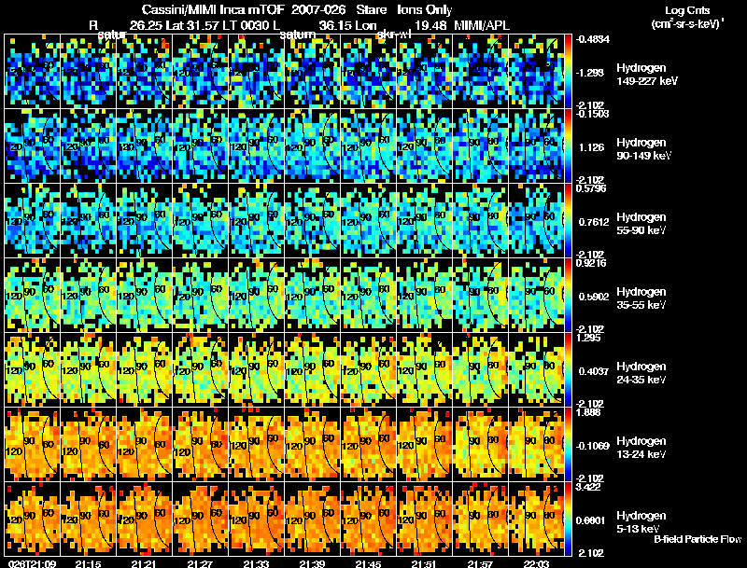
Task: Click the 'Lat 31.57' header text
Action: pyautogui.click(x=190, y=25)
